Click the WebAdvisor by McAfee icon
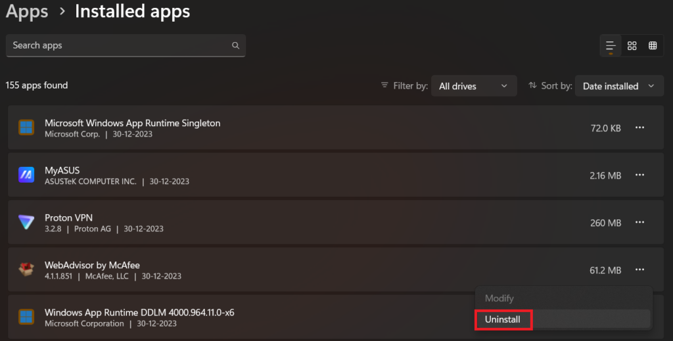This screenshot has width=673, height=341. [x=26, y=270]
